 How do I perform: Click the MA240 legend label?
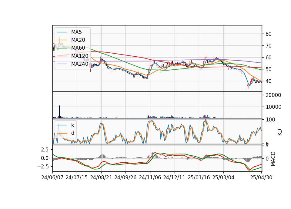tap(80, 64)
